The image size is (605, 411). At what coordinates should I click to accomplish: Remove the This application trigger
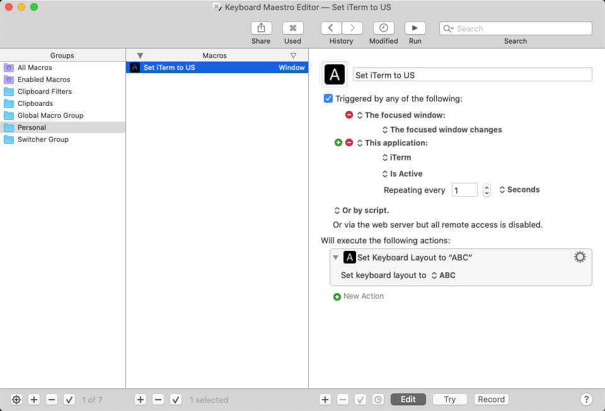349,143
